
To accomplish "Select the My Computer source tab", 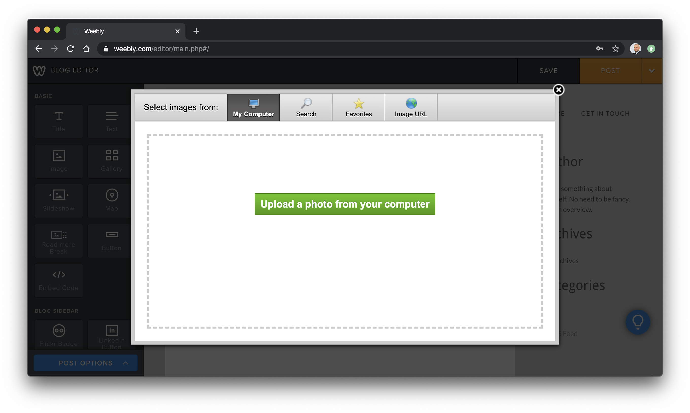I will (253, 107).
